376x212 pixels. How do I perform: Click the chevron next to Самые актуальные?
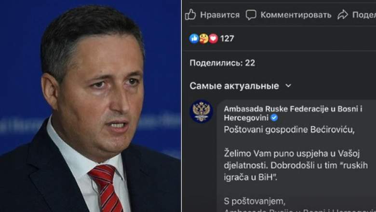[288, 85]
